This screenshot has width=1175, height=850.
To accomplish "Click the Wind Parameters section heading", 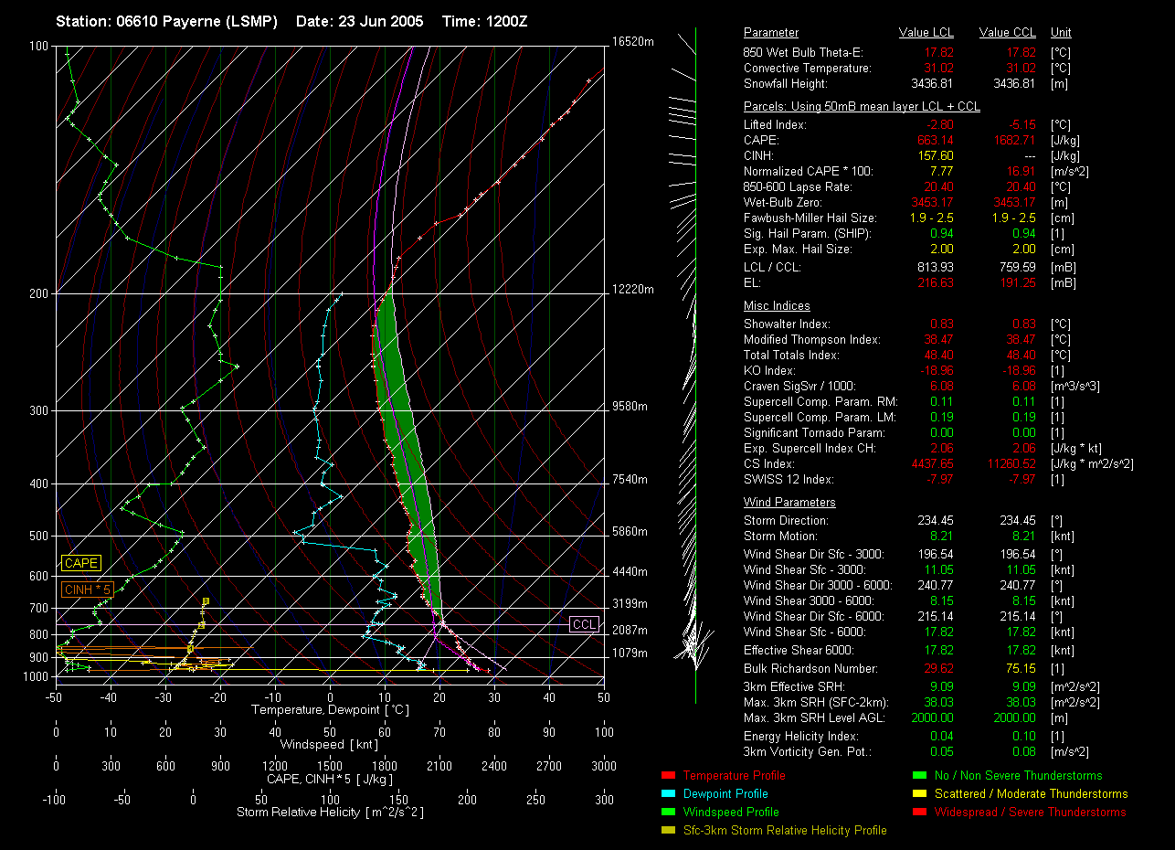I will point(789,503).
